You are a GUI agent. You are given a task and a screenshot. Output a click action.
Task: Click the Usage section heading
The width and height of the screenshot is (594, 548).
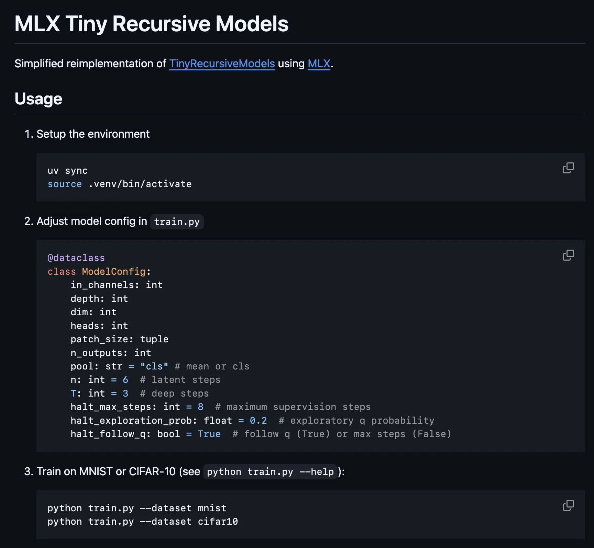click(x=38, y=99)
